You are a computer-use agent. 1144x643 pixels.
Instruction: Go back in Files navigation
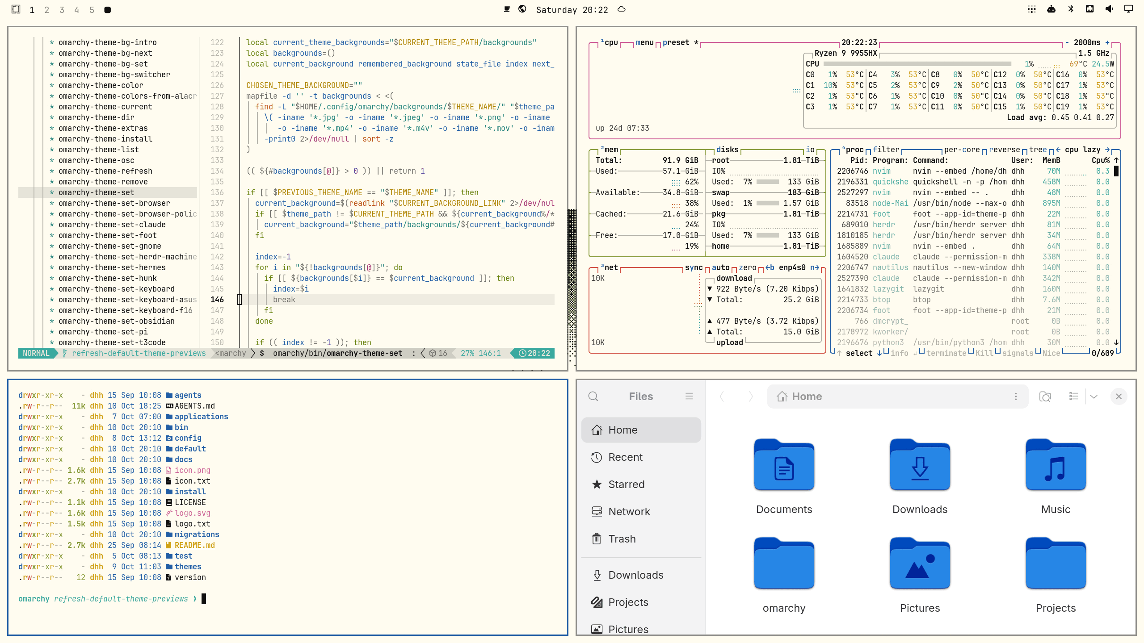722,397
